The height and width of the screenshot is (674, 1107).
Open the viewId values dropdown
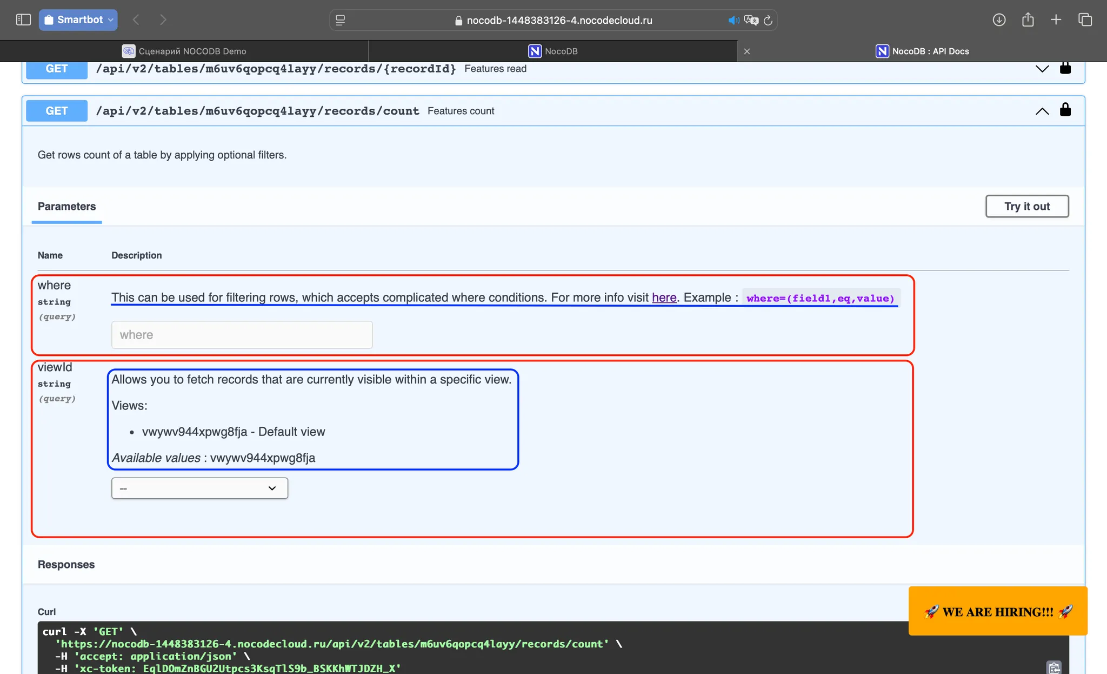tap(199, 488)
